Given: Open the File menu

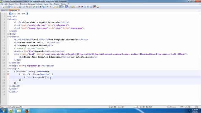Looking at the screenshot, I should click(x=2, y=4).
